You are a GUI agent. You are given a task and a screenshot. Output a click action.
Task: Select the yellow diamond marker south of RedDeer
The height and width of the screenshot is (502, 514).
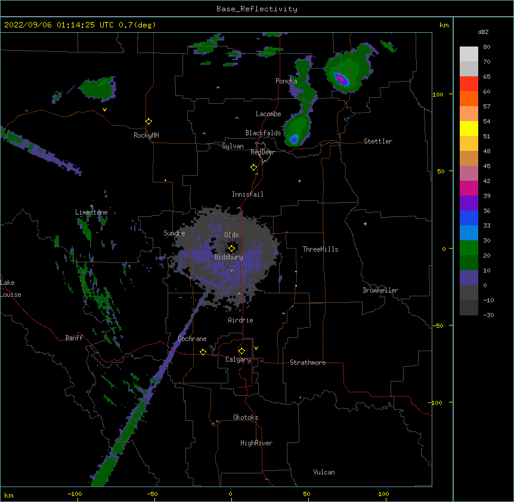(254, 168)
